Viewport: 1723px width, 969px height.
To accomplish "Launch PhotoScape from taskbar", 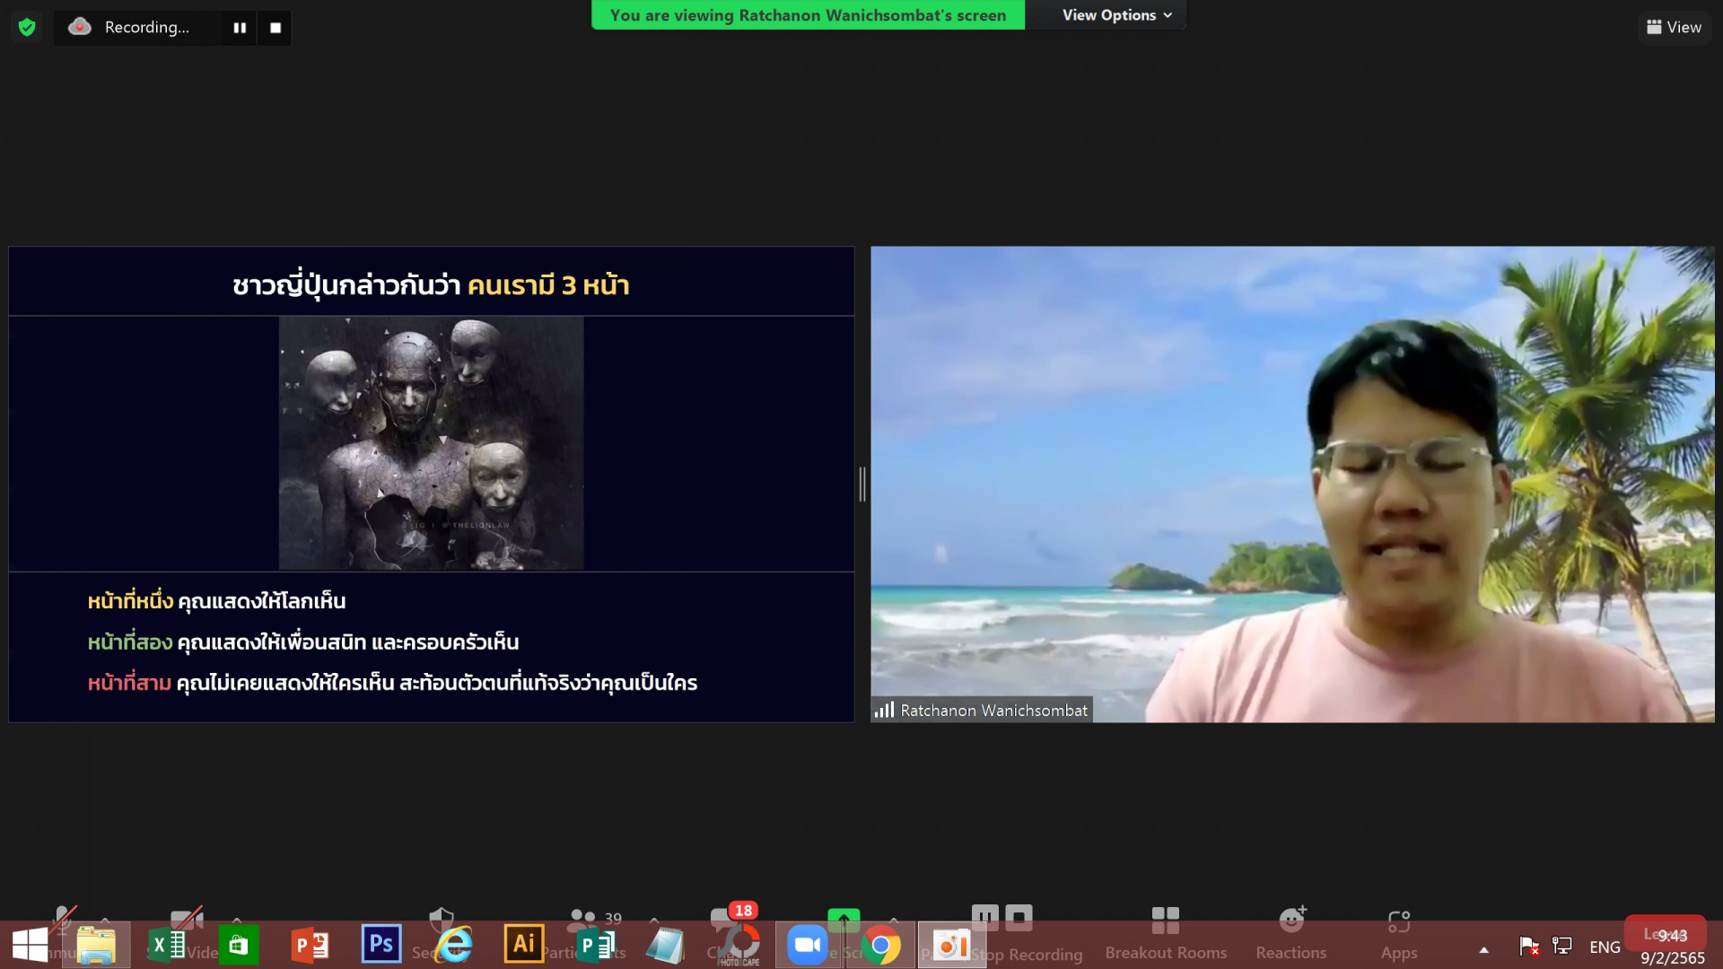I will [x=739, y=946].
